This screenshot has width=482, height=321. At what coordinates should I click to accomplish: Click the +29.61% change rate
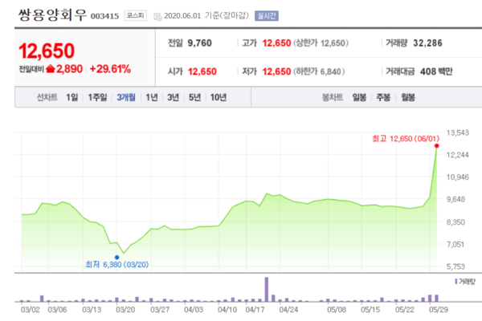click(x=110, y=69)
